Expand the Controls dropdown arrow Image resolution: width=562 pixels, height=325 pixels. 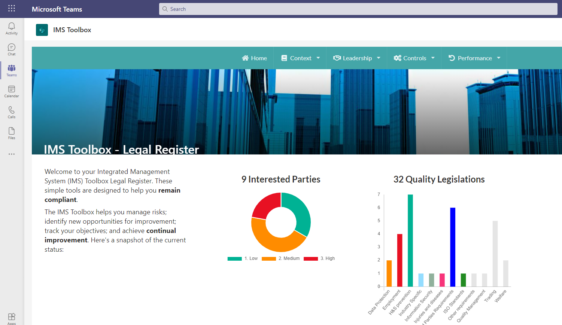(433, 58)
